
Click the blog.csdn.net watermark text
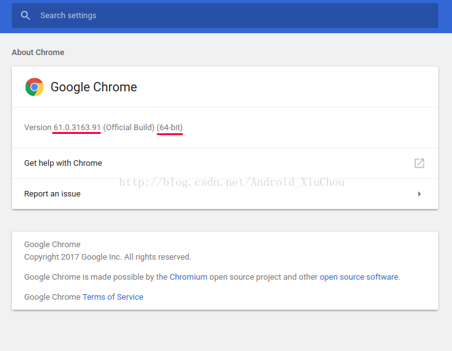(232, 182)
